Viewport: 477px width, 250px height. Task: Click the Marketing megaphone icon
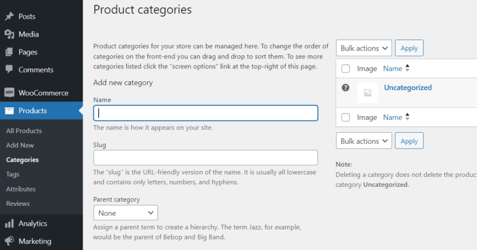[9, 241]
